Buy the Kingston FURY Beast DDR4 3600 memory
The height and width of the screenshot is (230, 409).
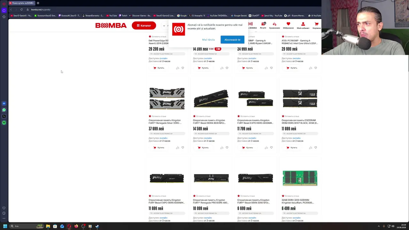coord(203,148)
